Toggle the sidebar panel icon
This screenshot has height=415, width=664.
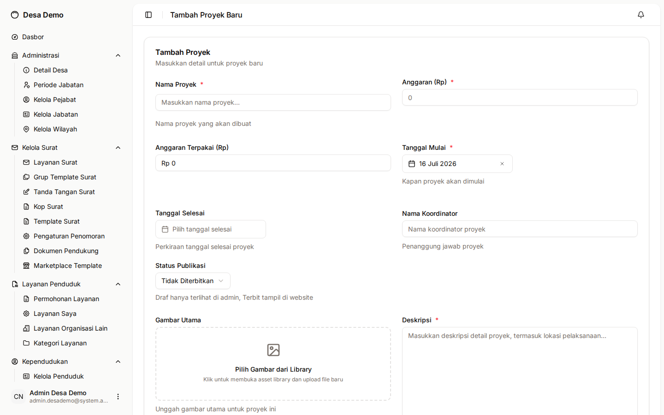click(x=148, y=15)
